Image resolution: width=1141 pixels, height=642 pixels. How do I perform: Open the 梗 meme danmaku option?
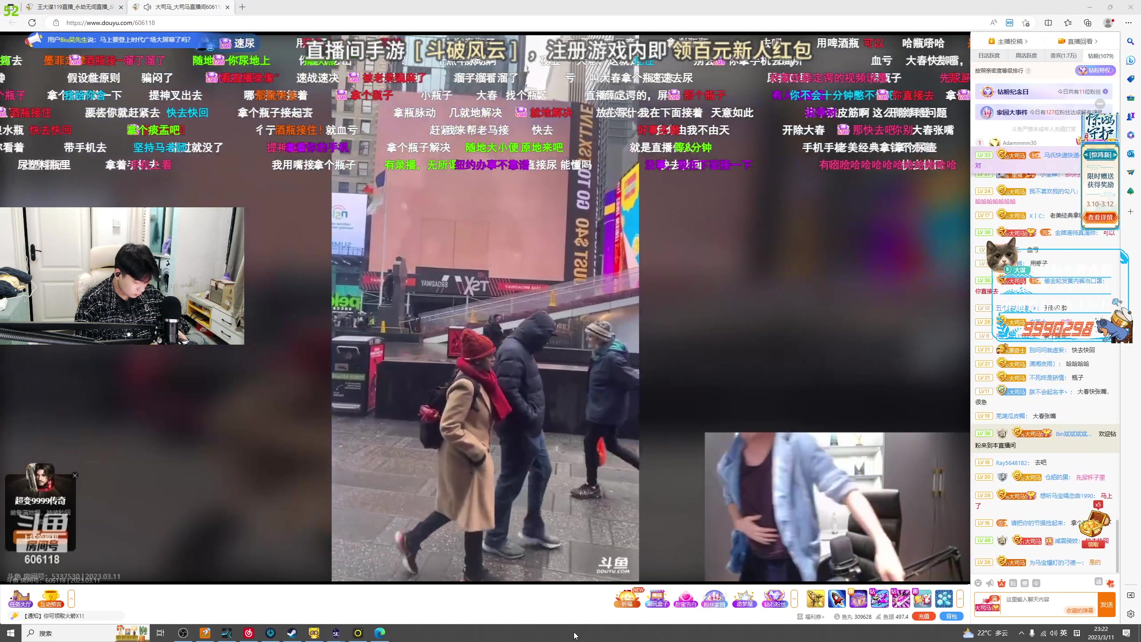(x=1024, y=583)
